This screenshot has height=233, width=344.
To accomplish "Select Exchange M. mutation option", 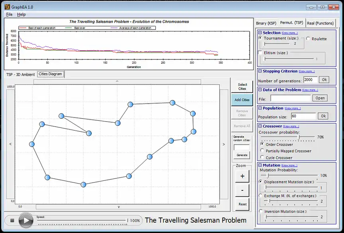I will tap(260, 195).
